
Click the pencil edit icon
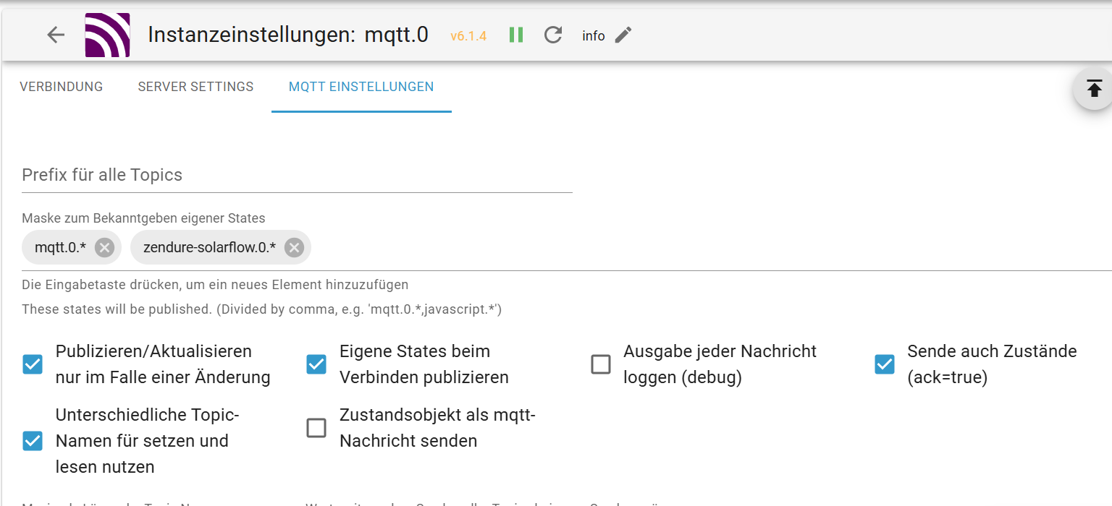point(623,35)
